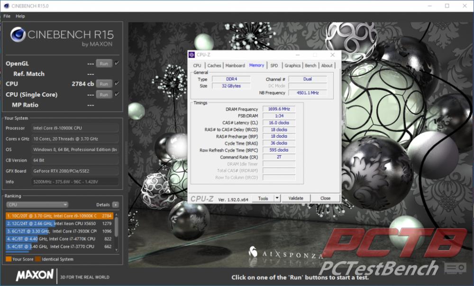Switch to the Graphics tab in CPU-Z
474x286 pixels.
coord(292,65)
